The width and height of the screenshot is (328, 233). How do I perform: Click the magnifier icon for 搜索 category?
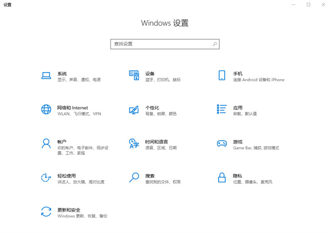click(x=134, y=177)
